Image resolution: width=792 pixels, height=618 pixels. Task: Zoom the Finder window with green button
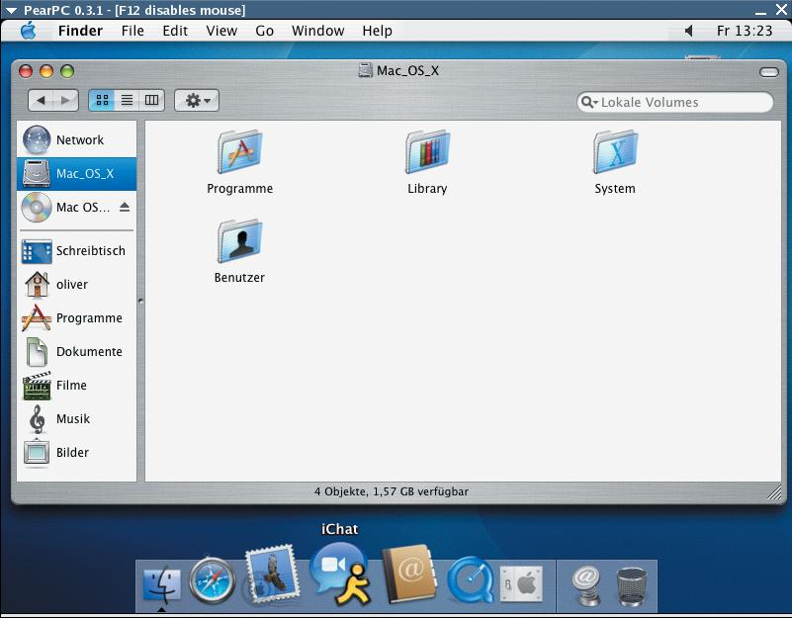pyautogui.click(x=67, y=71)
